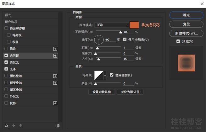
Task: Open the 内发光 settings row
Action: tap(31, 62)
